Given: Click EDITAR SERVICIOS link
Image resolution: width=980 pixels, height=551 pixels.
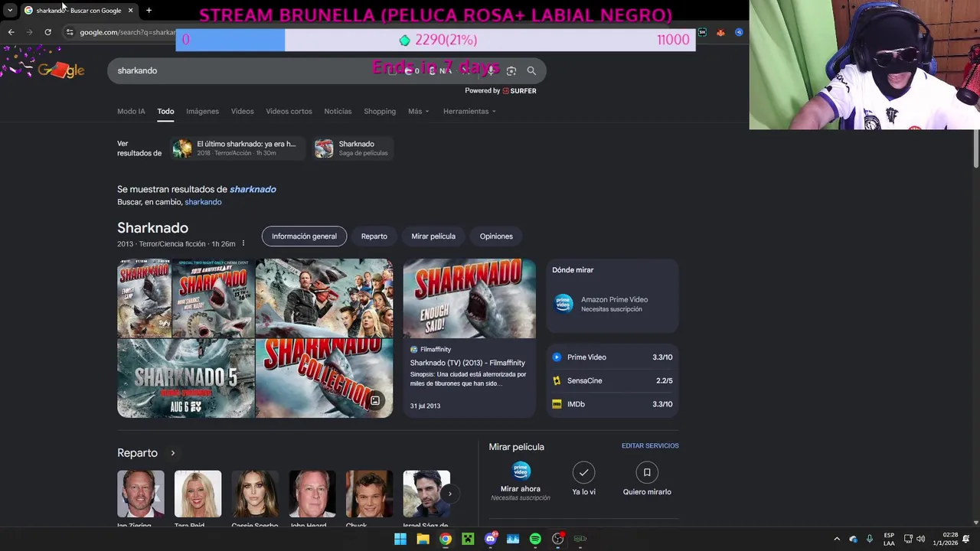Looking at the screenshot, I should tap(650, 445).
